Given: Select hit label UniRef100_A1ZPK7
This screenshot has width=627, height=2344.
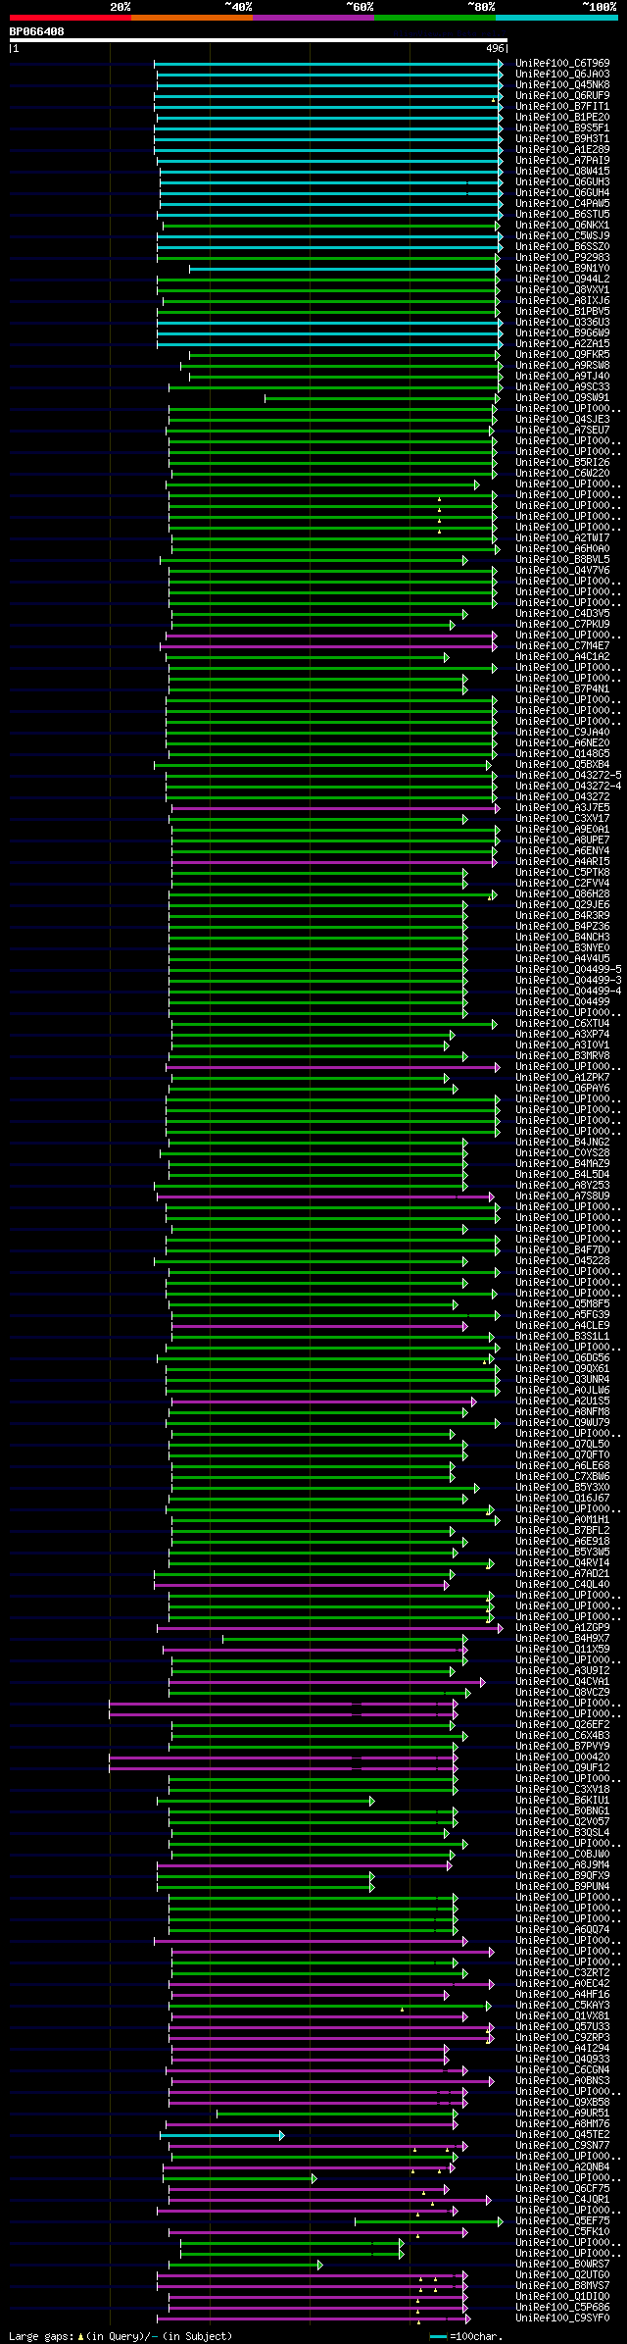Looking at the screenshot, I should [562, 1077].
